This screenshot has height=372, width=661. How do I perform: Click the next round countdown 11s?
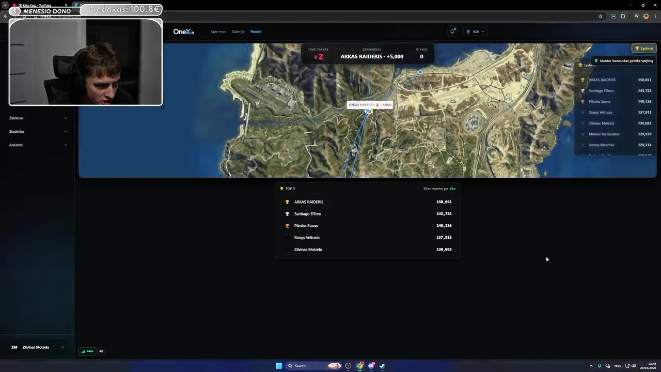point(452,189)
